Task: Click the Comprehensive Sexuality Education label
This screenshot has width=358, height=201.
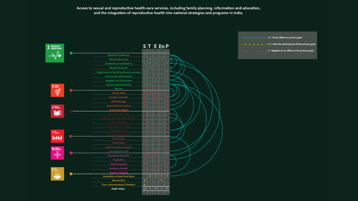Action: tap(119, 118)
